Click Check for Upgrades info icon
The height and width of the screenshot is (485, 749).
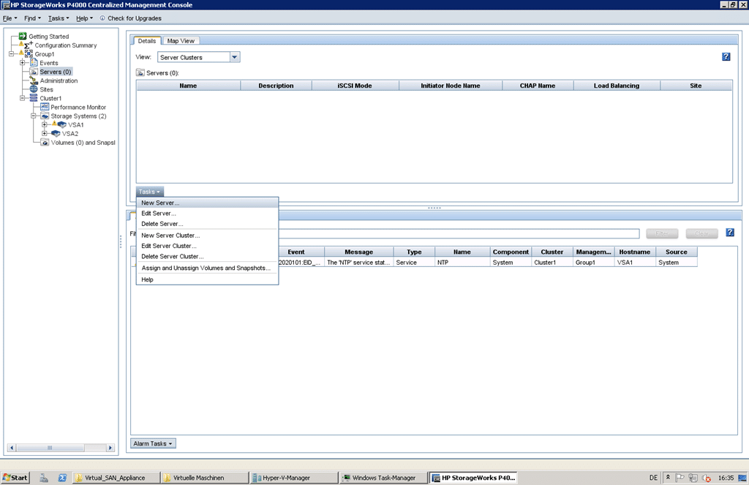click(102, 18)
